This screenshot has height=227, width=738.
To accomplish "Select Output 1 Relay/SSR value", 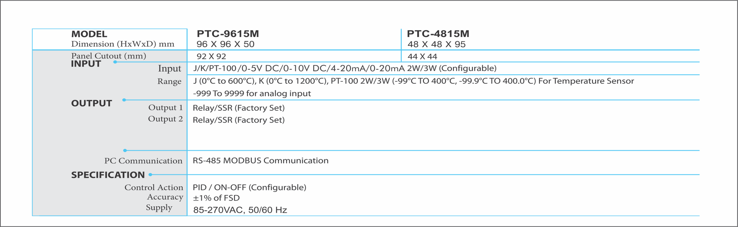I will [x=239, y=108].
